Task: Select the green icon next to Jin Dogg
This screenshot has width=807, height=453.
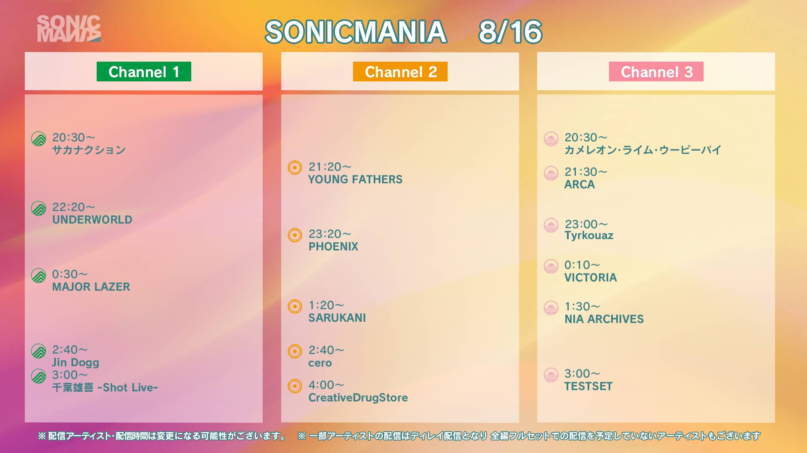Action: coord(39,351)
